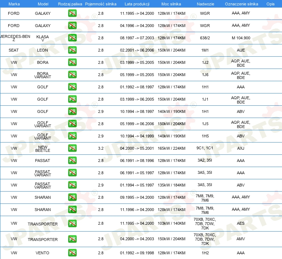This screenshot has height=259, width=282.
Task: Click the VENTO model cell
Action: click(43, 253)
